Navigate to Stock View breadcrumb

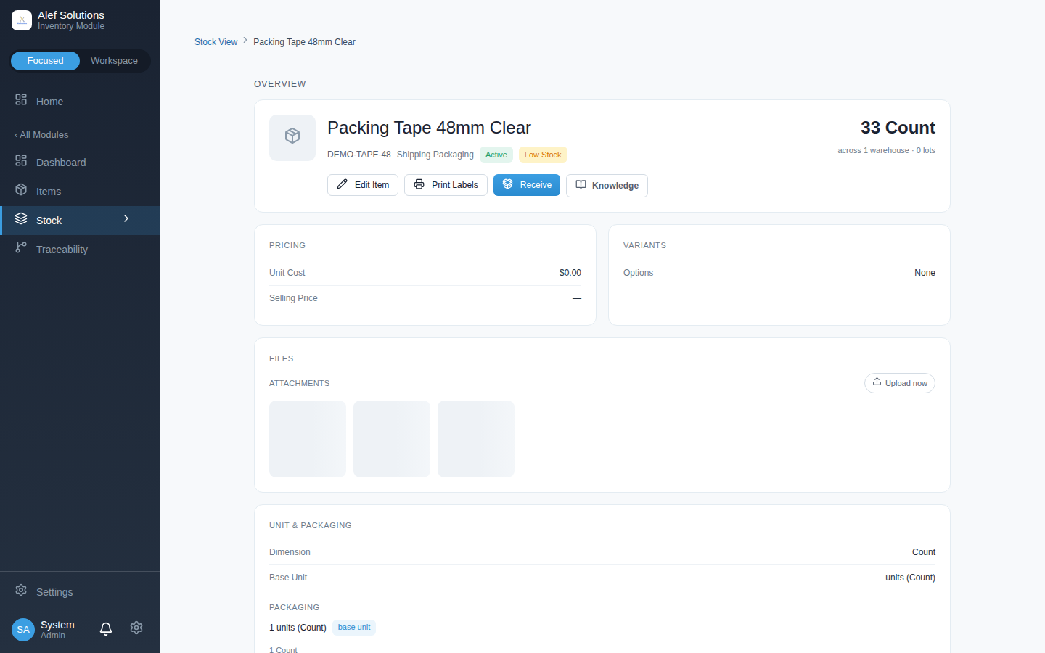(216, 42)
